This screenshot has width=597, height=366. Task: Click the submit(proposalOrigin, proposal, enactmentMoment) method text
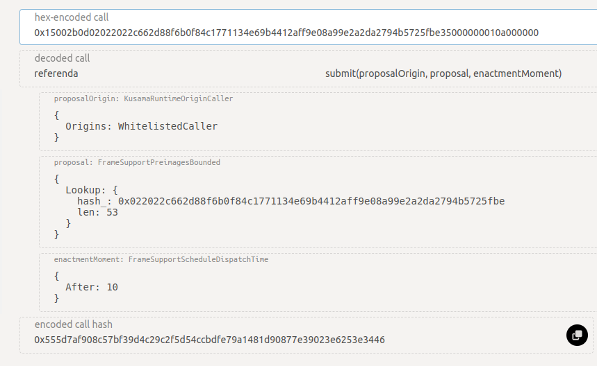[x=443, y=73]
